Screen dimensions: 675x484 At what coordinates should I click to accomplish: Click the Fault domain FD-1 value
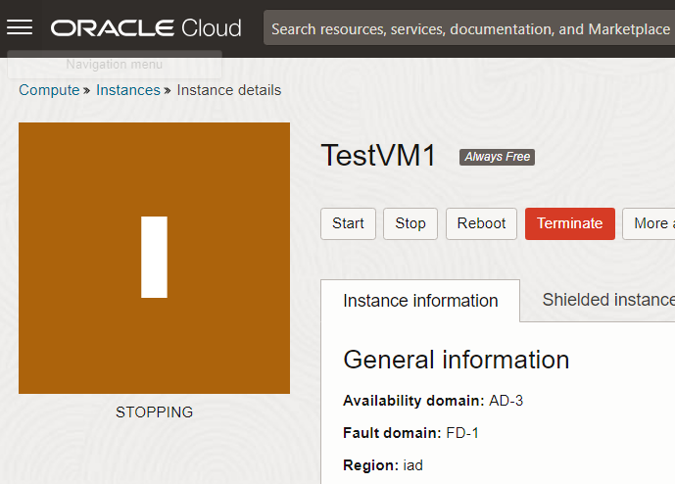(462, 433)
